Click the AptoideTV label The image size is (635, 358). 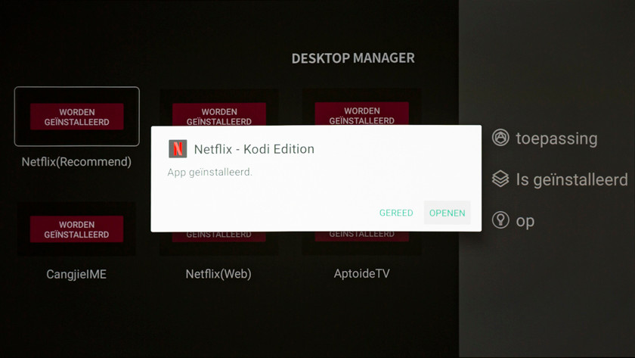pos(361,273)
